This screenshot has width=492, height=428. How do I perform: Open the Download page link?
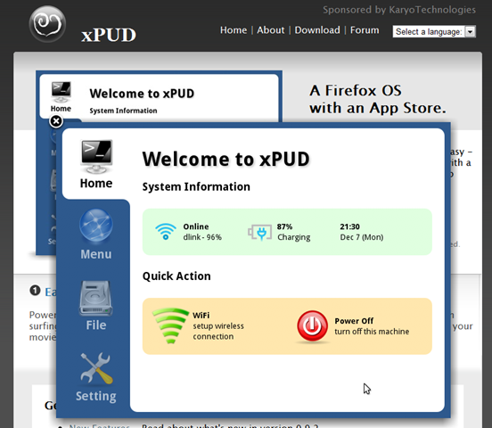(x=317, y=30)
